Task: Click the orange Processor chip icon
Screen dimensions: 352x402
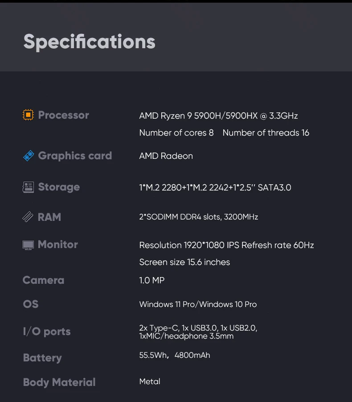Action: [x=28, y=115]
